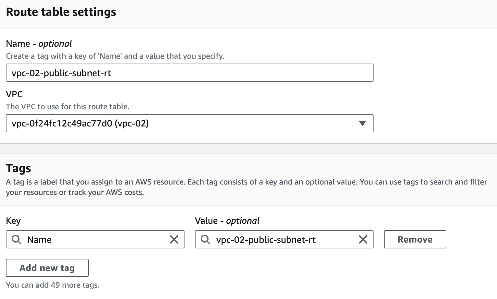
Task: Click the 'VPC' field label
Action: (x=14, y=94)
